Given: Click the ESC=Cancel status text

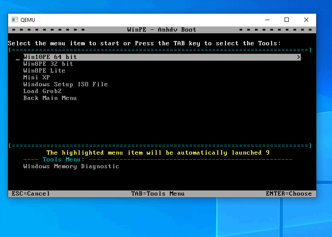Looking at the screenshot, I should [31, 194].
